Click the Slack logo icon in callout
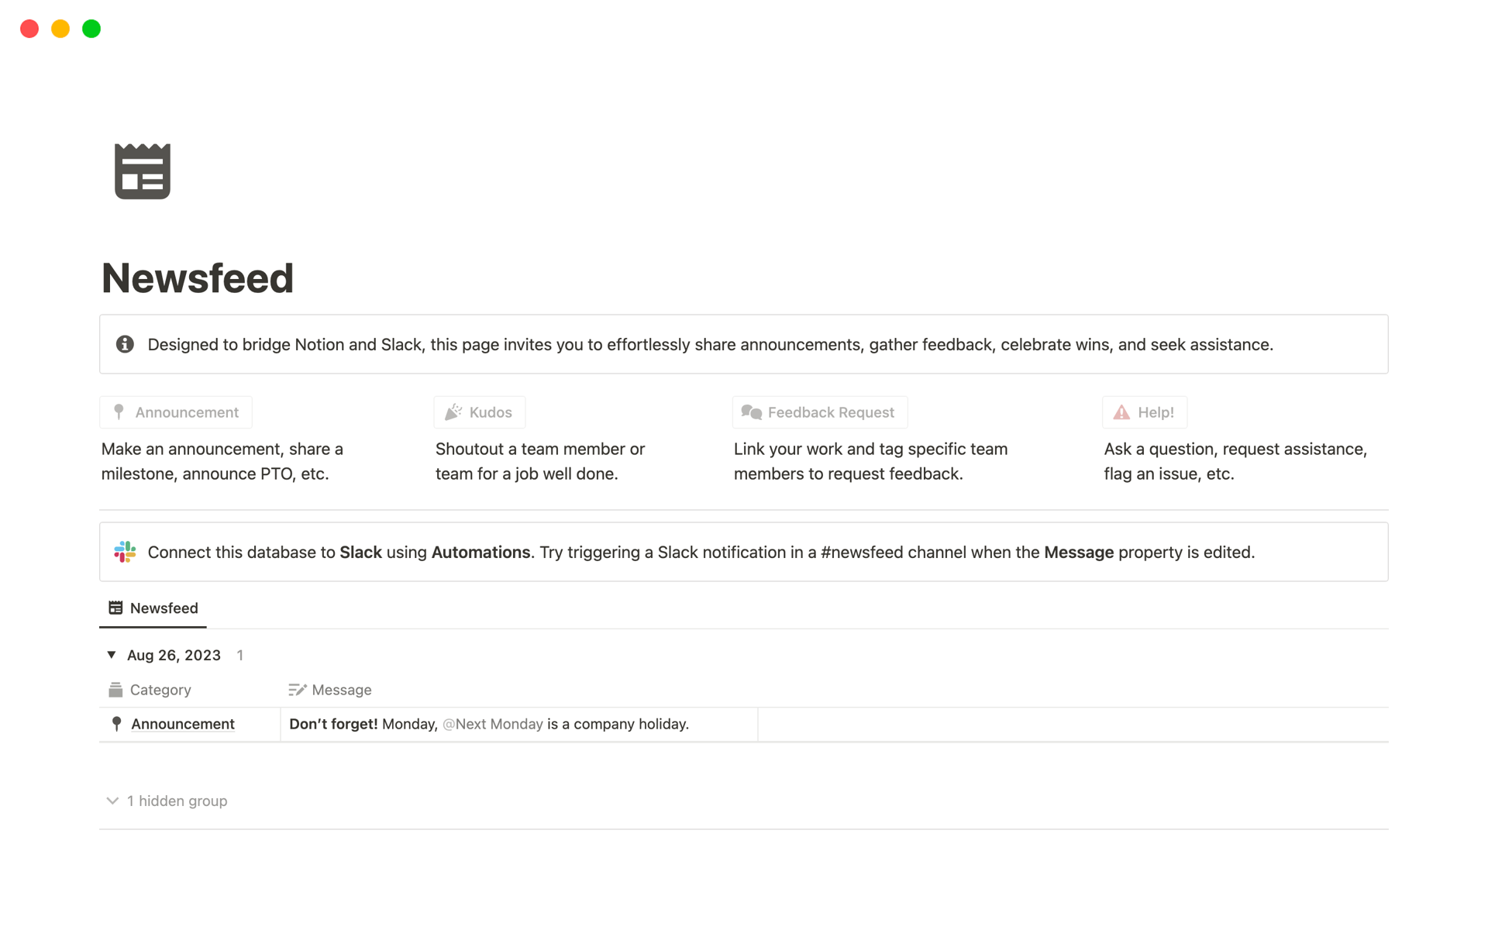 tap(126, 551)
